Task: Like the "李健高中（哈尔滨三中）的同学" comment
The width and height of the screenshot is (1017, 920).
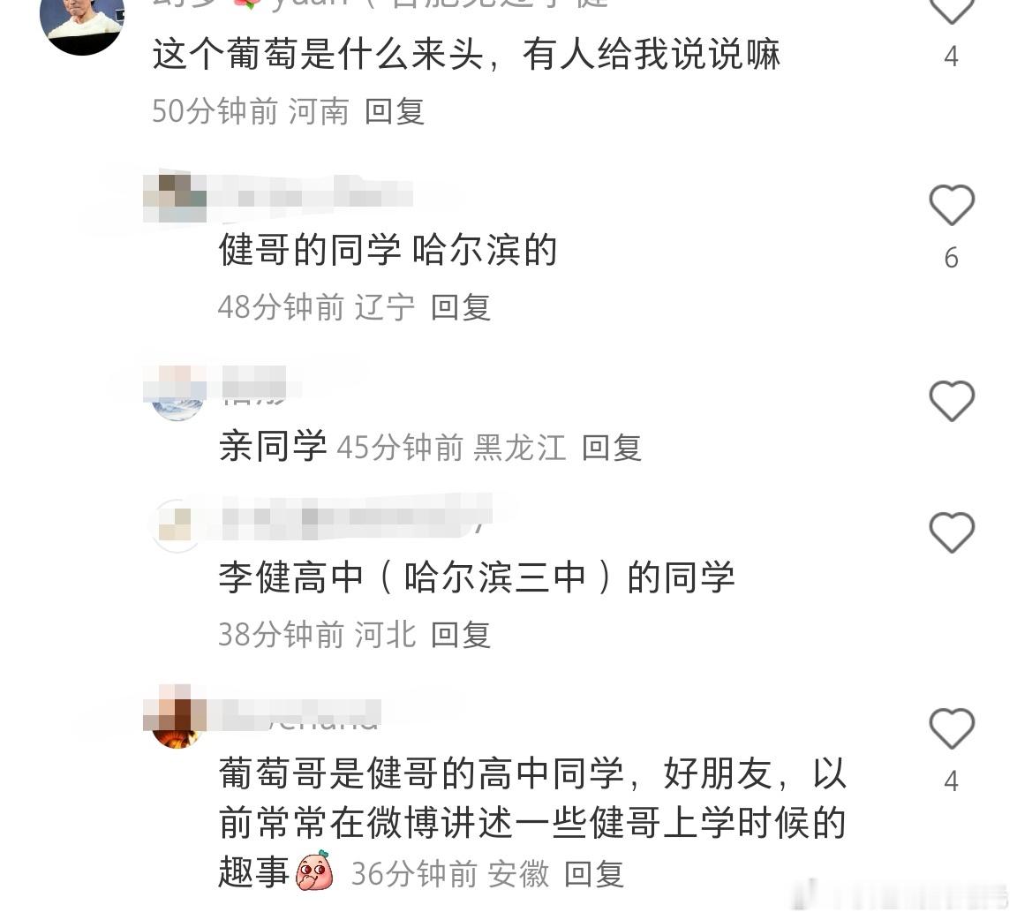Action: (x=952, y=532)
